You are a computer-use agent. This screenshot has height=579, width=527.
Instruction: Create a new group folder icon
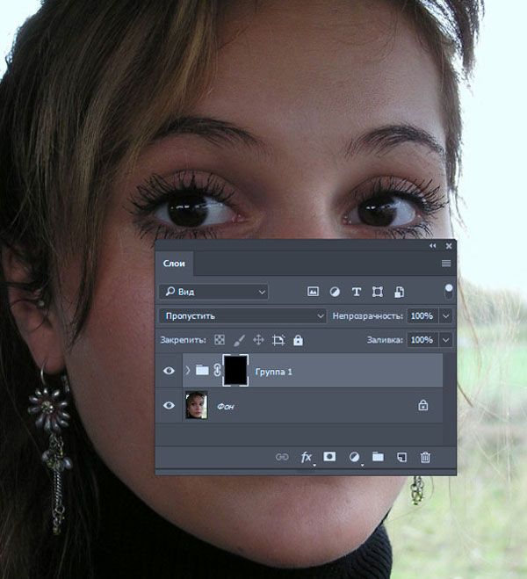(x=378, y=457)
